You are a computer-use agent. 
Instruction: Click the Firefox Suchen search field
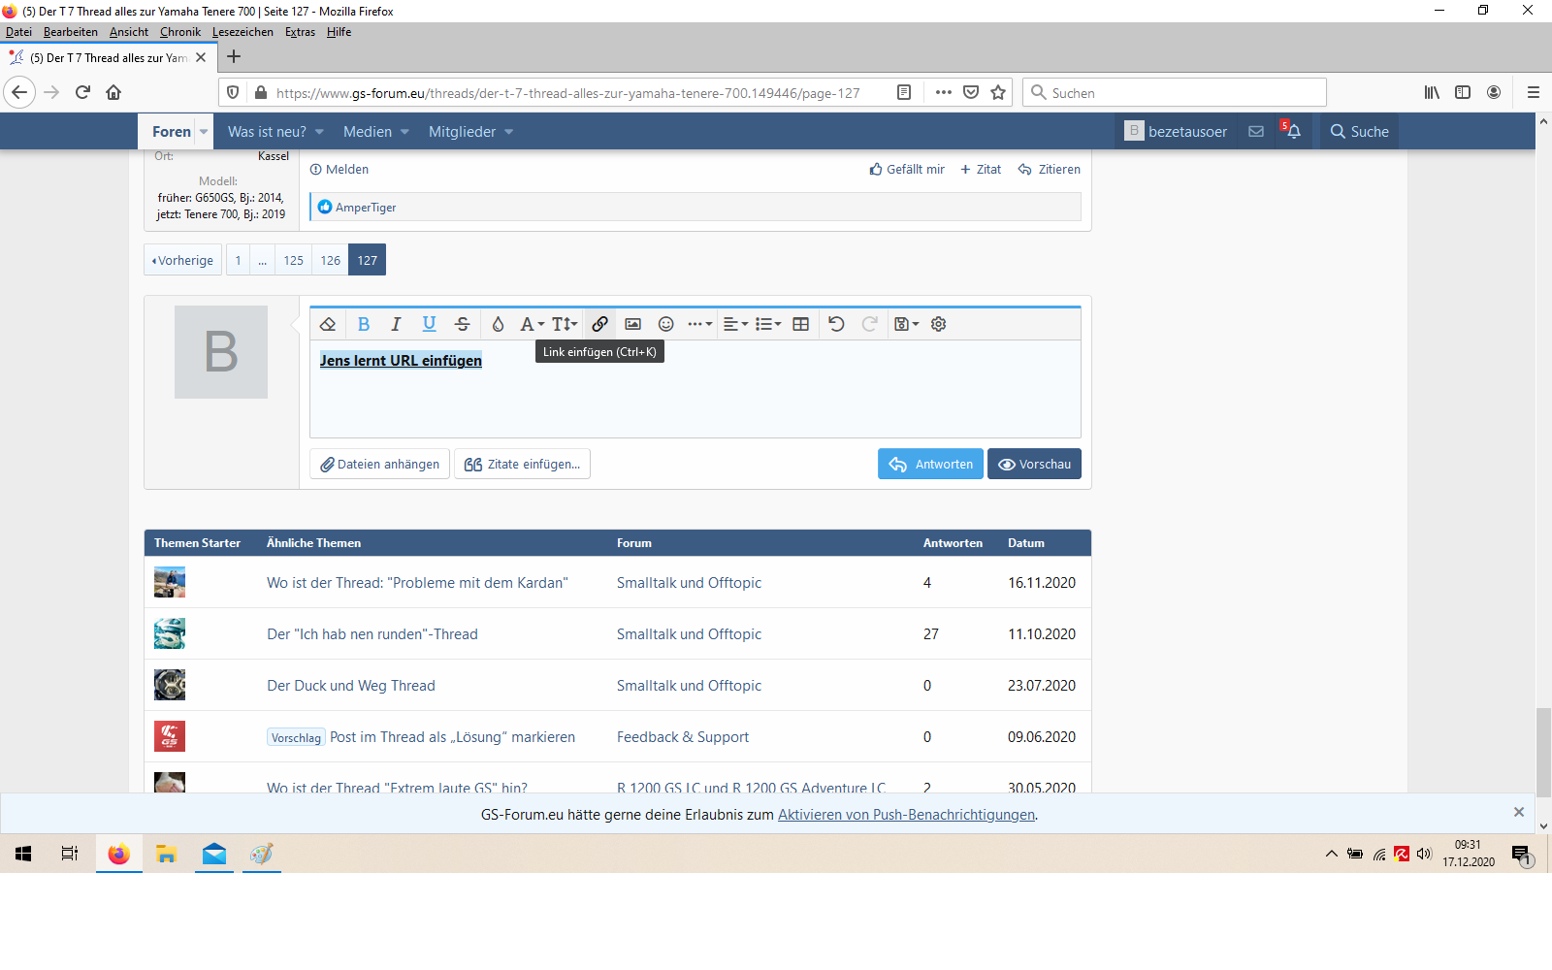pyautogui.click(x=1174, y=92)
